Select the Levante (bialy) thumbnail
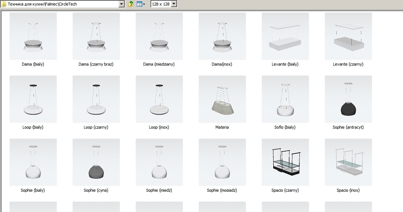This screenshot has width=403, height=212. tap(285, 36)
